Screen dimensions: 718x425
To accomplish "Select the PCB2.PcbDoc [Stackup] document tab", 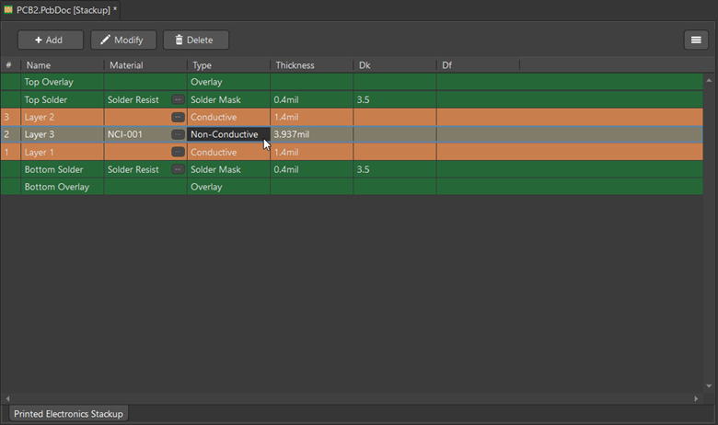I will point(66,9).
